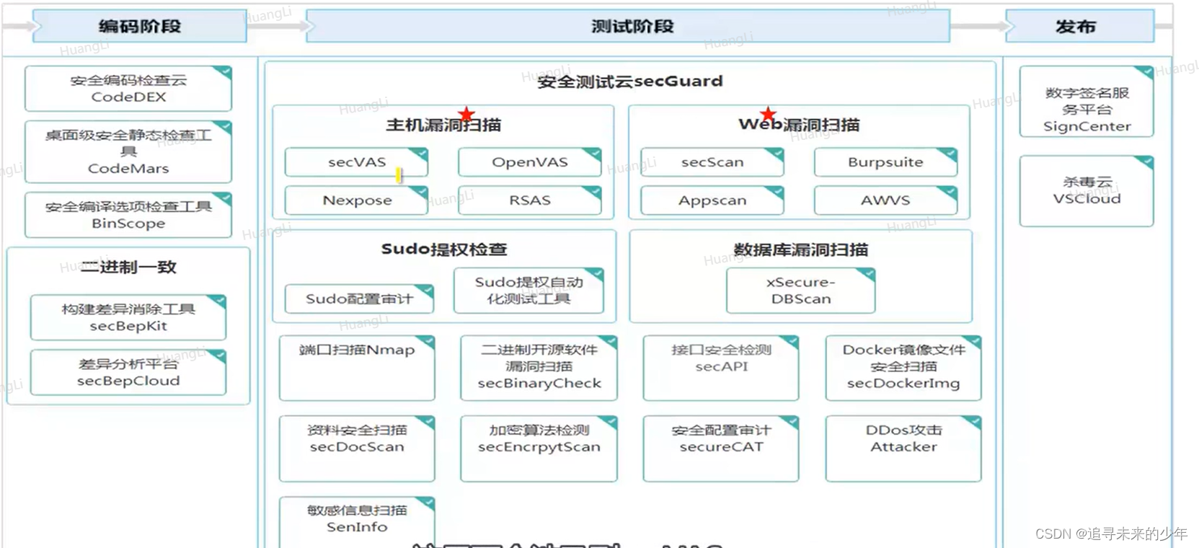Screen dimensions: 1199x548
Task: Select the OpenVAS box
Action: [530, 162]
